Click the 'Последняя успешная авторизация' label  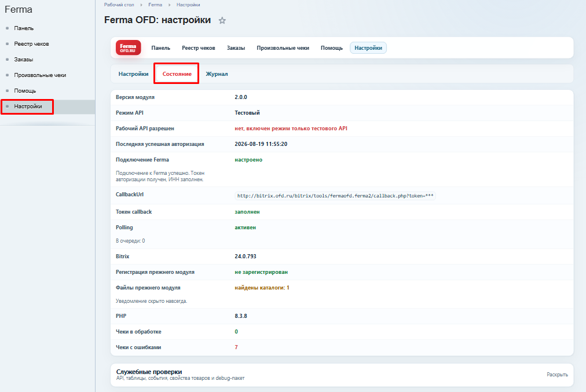[x=160, y=144]
